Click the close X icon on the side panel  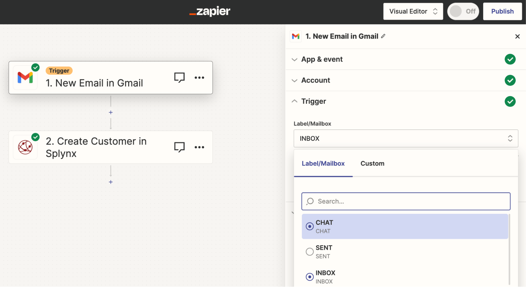518,36
